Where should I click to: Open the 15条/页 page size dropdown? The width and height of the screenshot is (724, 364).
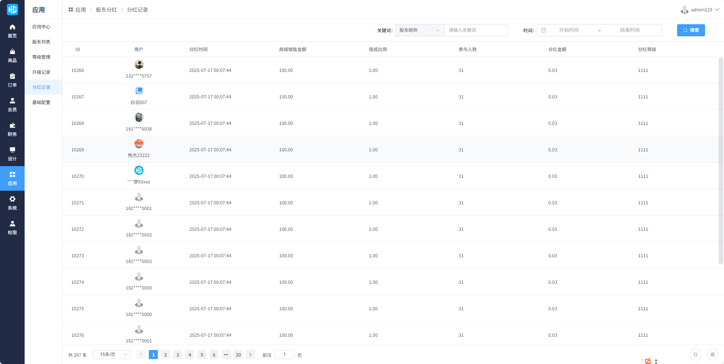(112, 355)
